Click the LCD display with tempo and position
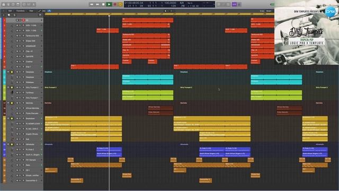 click(x=169, y=4)
